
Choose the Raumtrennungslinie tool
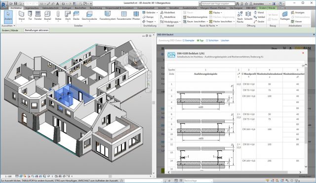[196, 17]
